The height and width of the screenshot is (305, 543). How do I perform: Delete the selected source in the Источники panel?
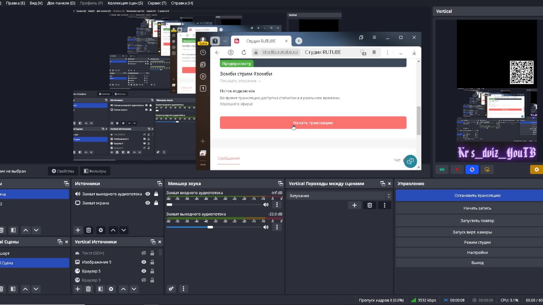pos(89,230)
